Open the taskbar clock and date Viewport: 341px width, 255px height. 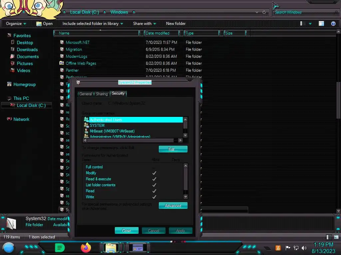click(323, 248)
